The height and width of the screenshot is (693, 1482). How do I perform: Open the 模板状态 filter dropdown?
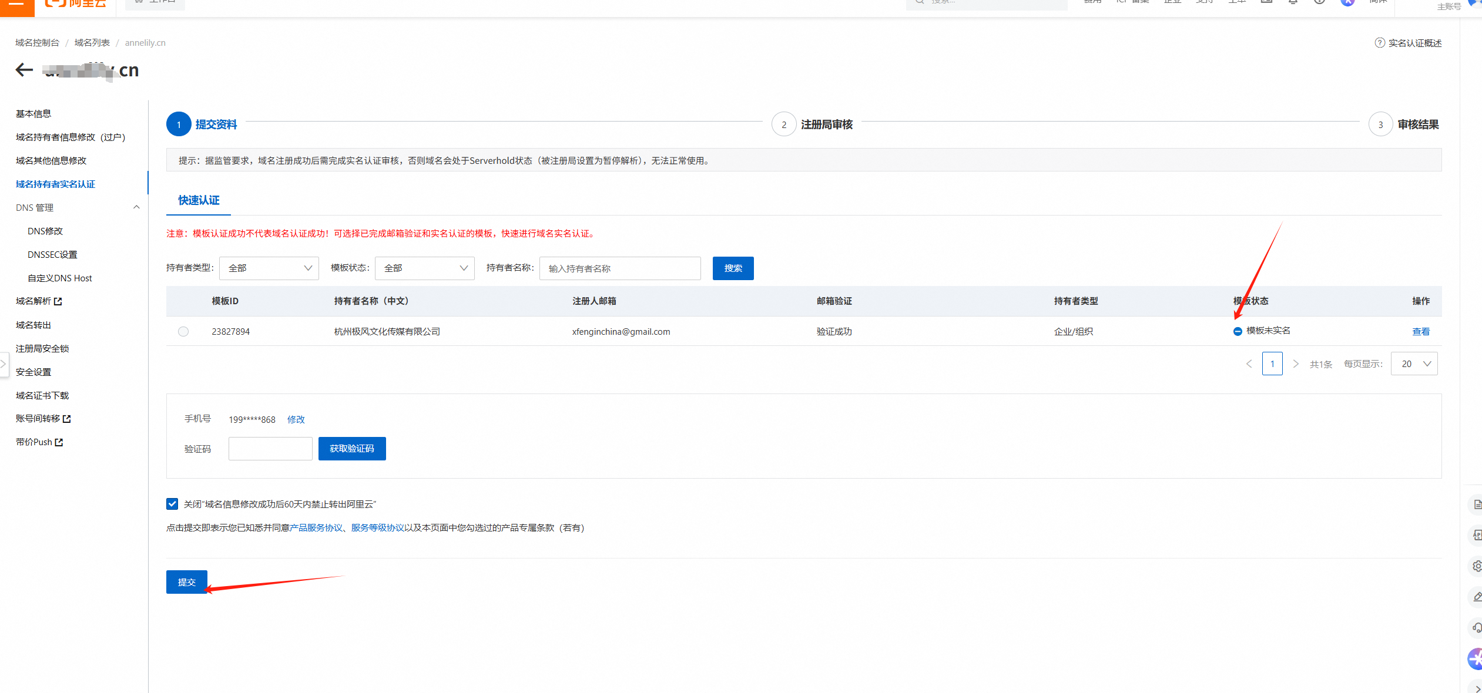[x=424, y=268]
